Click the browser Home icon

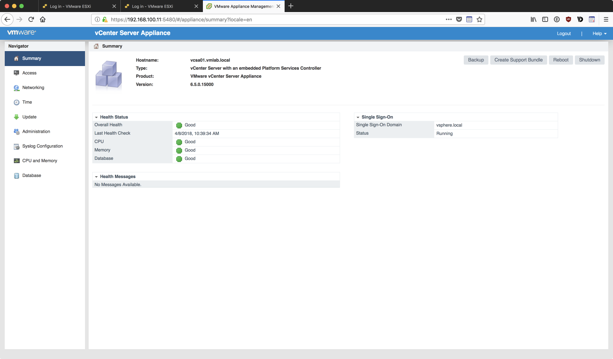pyautogui.click(x=43, y=19)
